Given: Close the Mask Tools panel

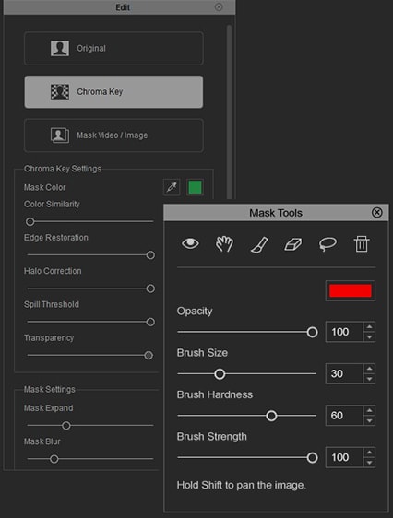Looking at the screenshot, I should pos(376,212).
